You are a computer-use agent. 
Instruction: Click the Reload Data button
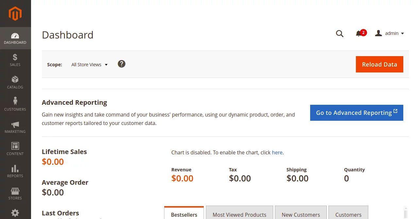(x=379, y=64)
